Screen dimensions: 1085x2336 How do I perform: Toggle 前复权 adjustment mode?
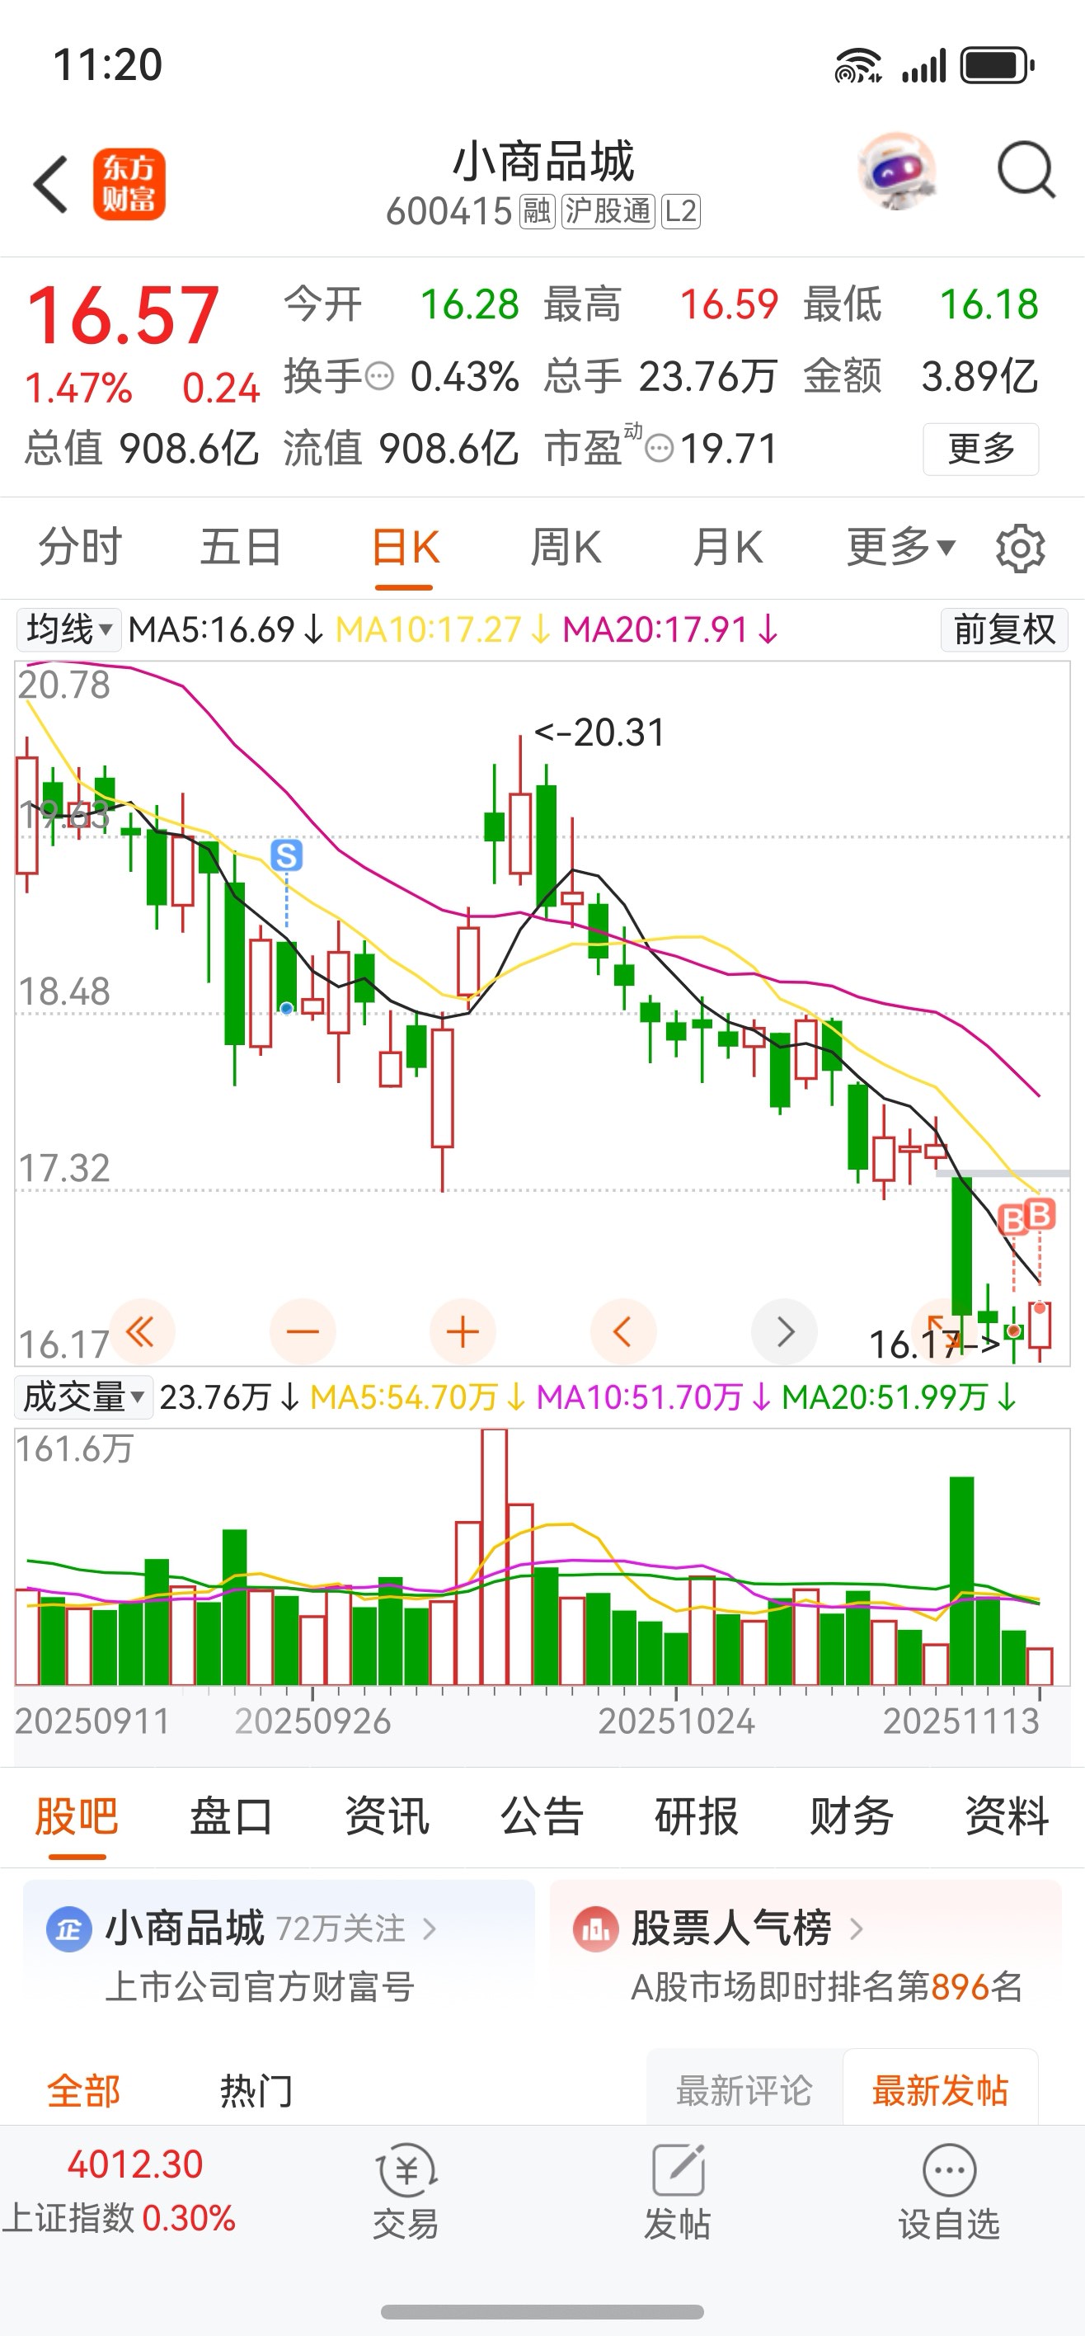click(1004, 629)
